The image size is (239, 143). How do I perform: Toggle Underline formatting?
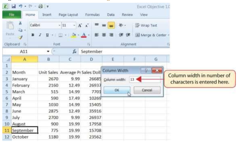pyautogui.click(x=47, y=35)
